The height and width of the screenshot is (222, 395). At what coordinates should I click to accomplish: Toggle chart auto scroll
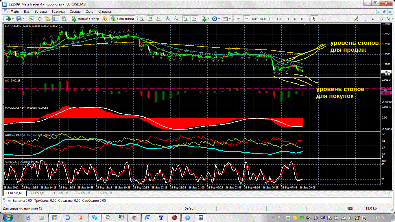(x=186, y=19)
